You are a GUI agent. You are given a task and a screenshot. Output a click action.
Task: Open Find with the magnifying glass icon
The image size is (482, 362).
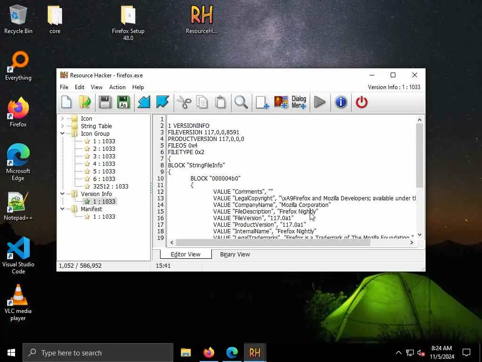(x=241, y=102)
